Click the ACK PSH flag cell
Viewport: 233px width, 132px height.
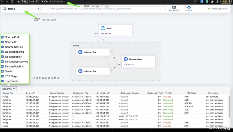point(189,106)
